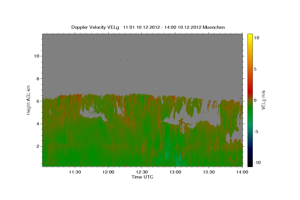Click the 'Time UTC' axis label

click(142, 177)
